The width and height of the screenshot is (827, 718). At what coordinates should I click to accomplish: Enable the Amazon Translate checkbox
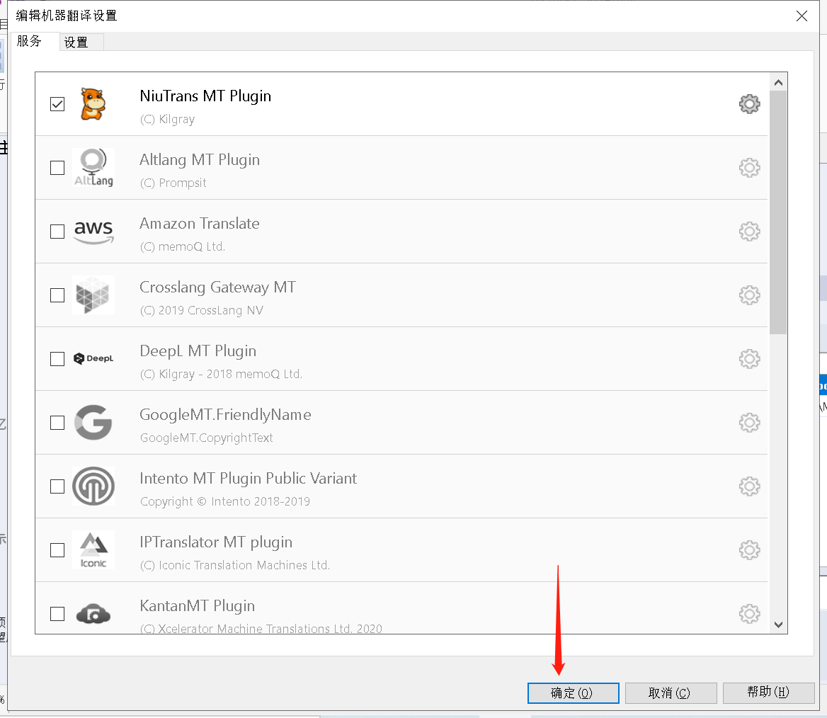pos(57,231)
